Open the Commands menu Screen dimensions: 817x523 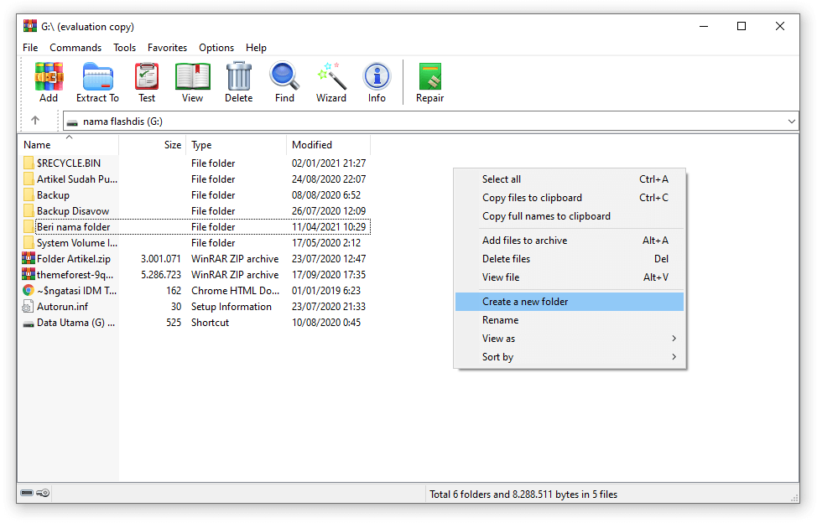pyautogui.click(x=75, y=48)
